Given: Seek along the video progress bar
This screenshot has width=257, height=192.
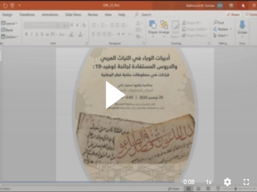Looking at the screenshot, I should pos(87,182).
